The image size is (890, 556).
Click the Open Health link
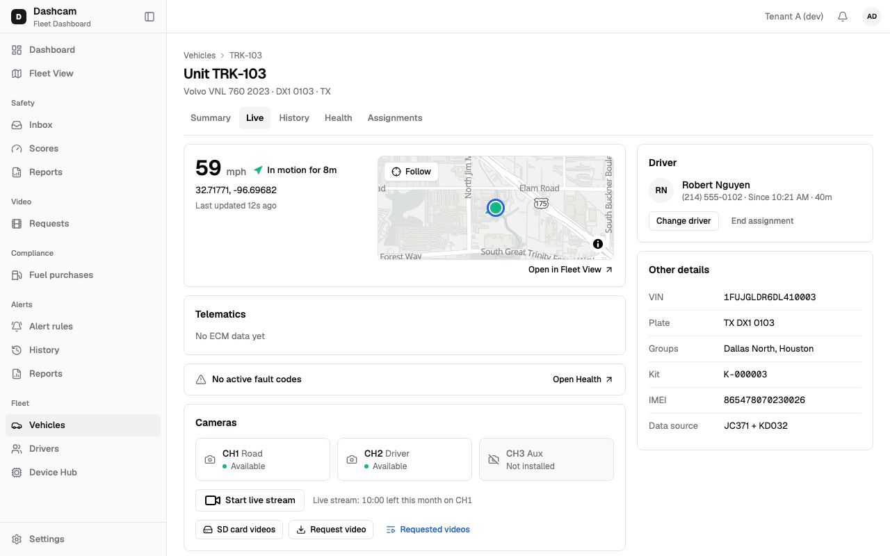[x=583, y=379]
